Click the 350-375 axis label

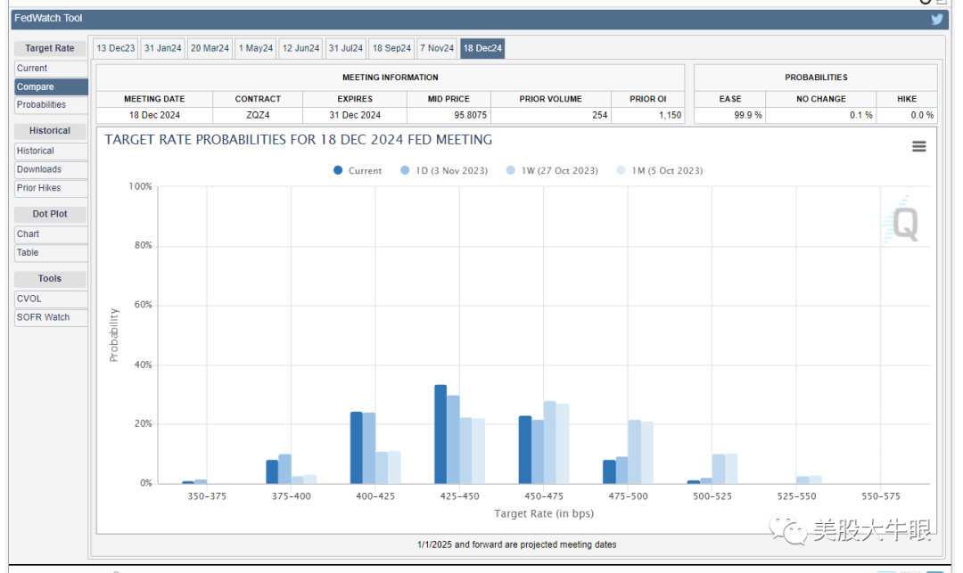207,496
